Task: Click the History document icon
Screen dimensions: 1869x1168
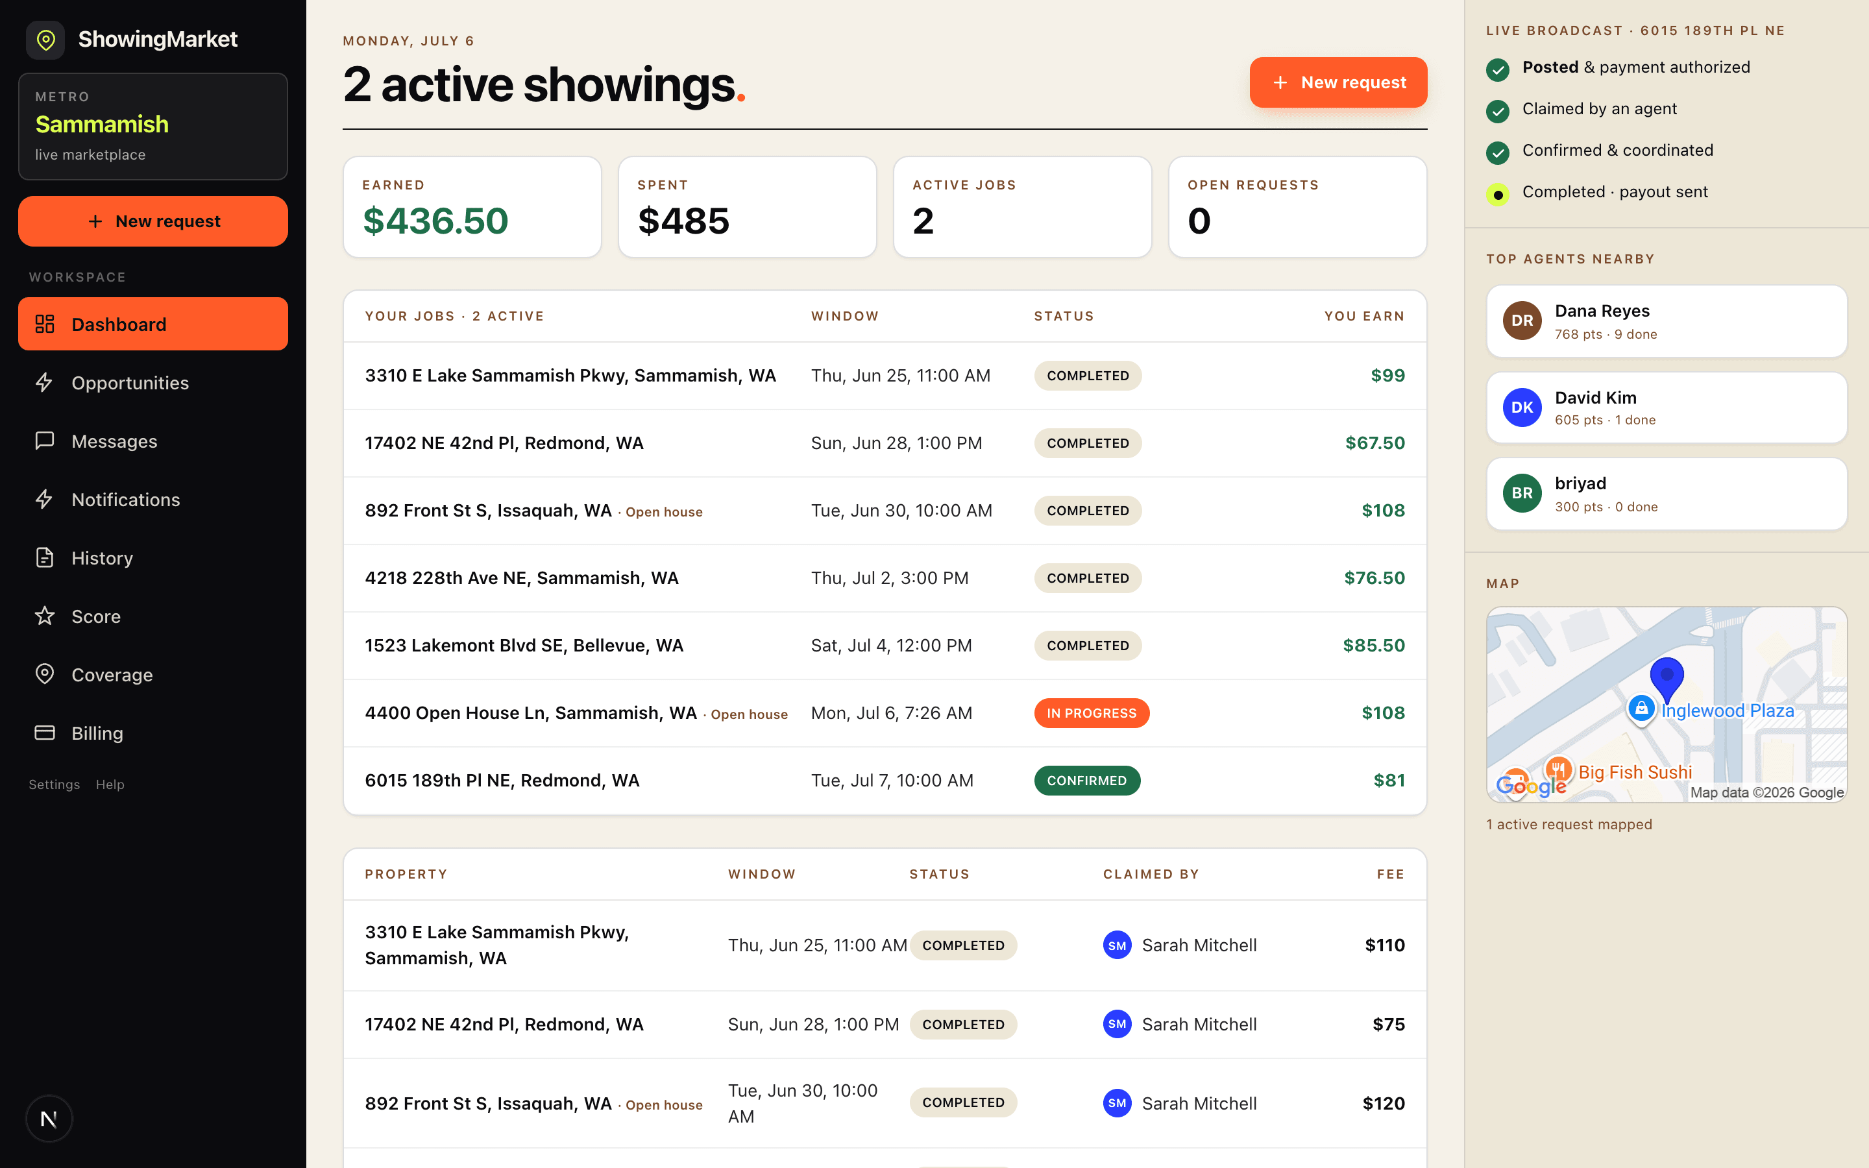Action: (45, 558)
